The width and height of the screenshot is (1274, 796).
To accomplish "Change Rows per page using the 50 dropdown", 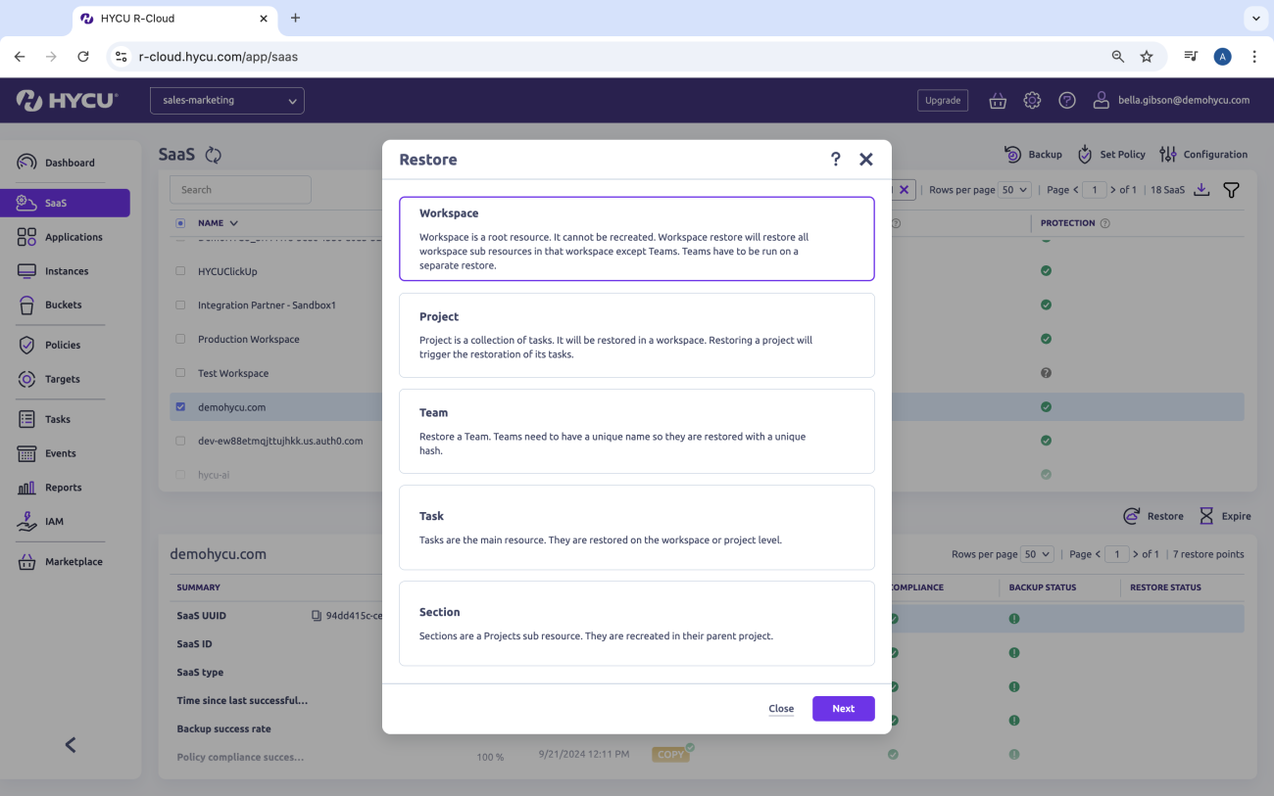I will coord(1014,189).
